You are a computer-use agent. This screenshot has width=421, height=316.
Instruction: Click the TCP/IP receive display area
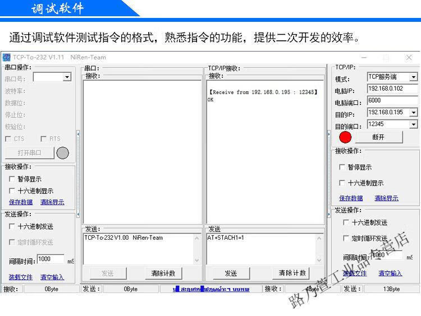tap(266, 152)
